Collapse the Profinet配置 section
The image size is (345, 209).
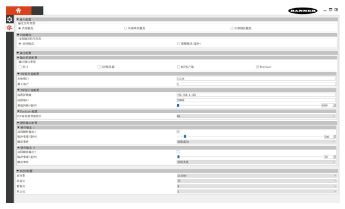[18, 111]
